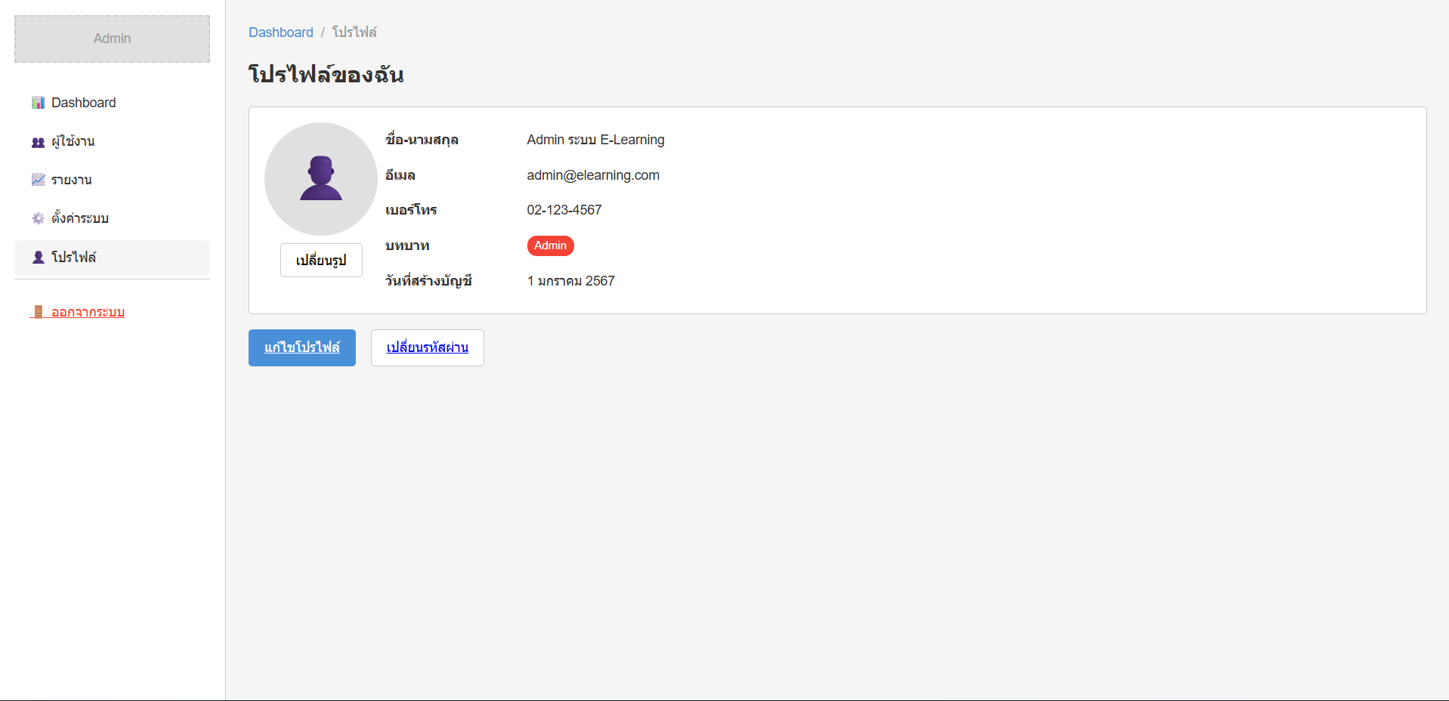
Task: Open the ผู้ใช้งาน menu item
Action: pyautogui.click(x=73, y=142)
